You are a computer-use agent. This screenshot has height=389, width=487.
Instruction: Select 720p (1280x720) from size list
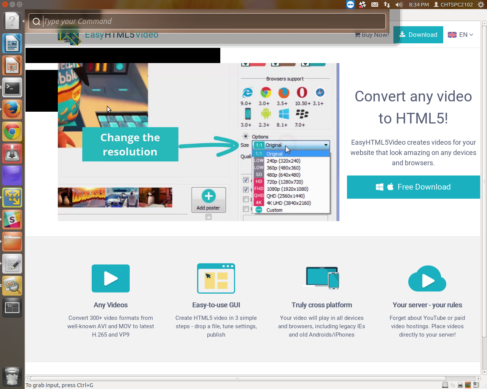point(285,182)
